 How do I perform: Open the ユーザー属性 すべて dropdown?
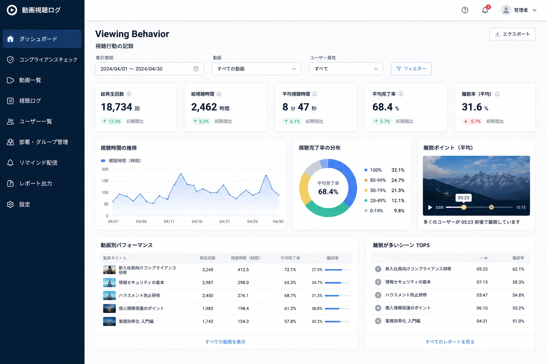(x=346, y=69)
